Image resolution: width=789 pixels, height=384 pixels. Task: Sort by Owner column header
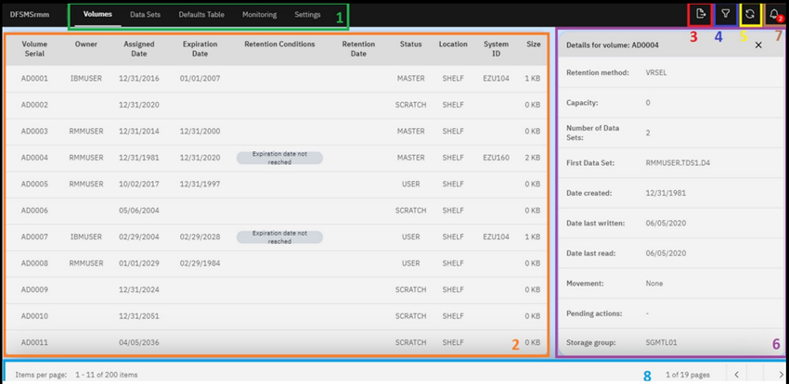[86, 45]
